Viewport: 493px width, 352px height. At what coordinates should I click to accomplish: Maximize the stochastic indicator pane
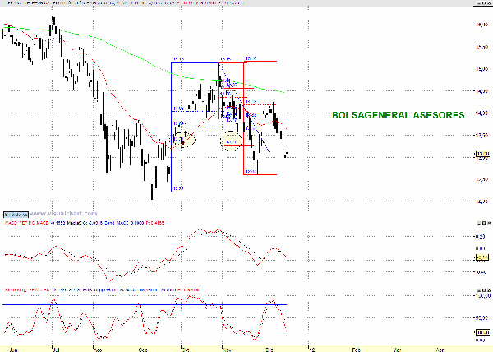point(484,290)
